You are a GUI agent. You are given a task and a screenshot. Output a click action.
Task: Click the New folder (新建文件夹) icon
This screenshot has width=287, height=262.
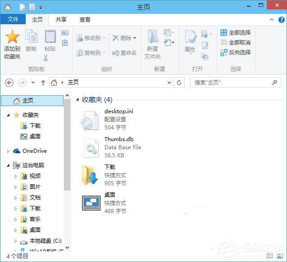coord(152,36)
